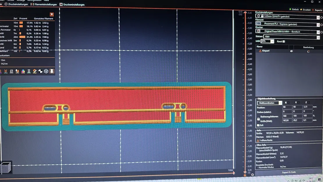The image size is (323, 182).
Task: Click warning triangle next to Körper4
Action: (x=260, y=51)
